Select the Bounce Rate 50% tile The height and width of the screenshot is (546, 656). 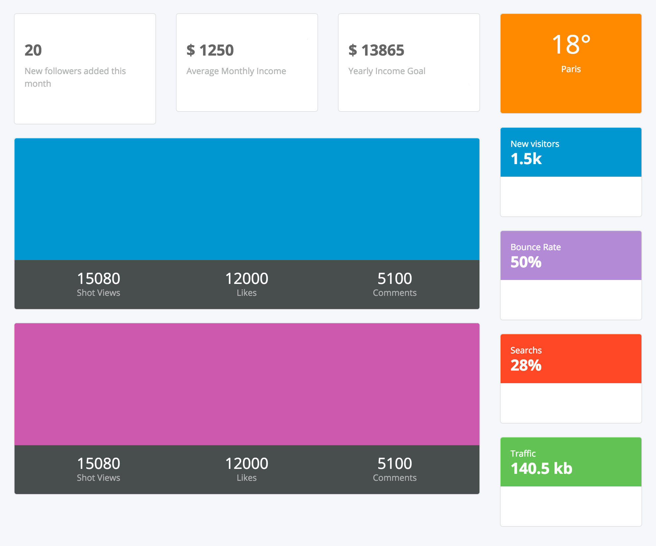pyautogui.click(x=571, y=255)
